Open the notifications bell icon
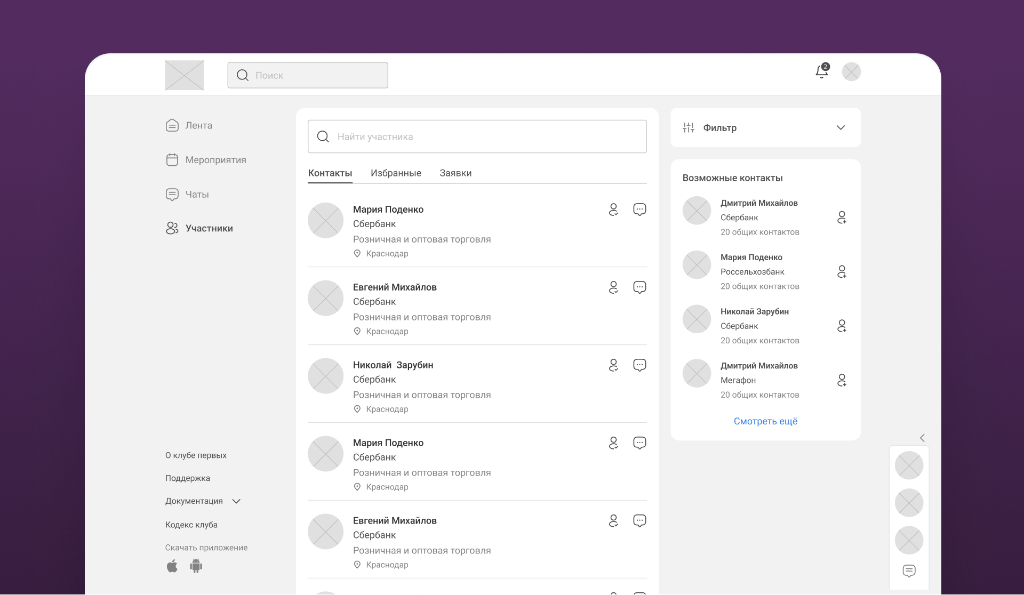This screenshot has width=1024, height=595. pos(821,71)
